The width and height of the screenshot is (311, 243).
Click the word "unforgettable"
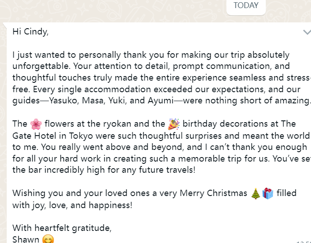[39, 66]
